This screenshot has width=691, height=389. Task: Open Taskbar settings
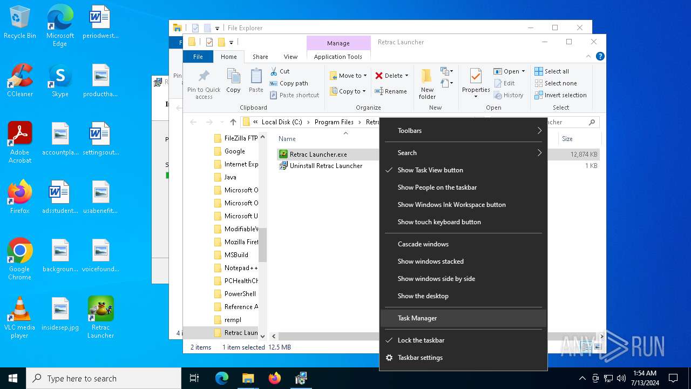click(x=463, y=358)
